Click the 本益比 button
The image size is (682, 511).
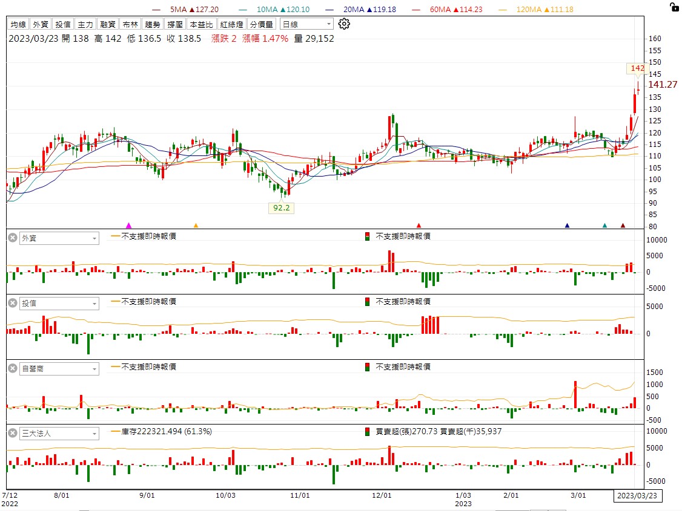point(201,24)
